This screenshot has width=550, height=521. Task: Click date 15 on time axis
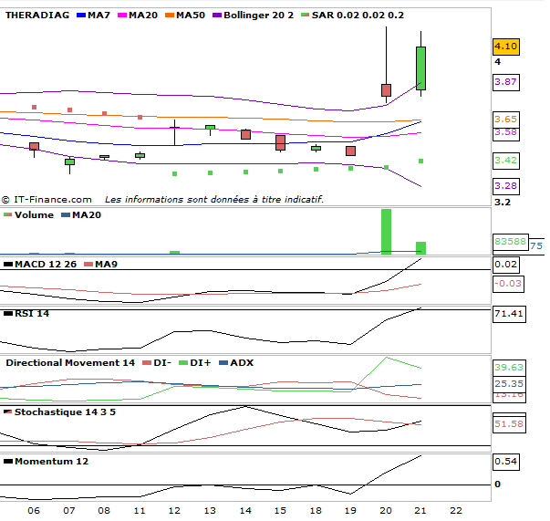[280, 511]
